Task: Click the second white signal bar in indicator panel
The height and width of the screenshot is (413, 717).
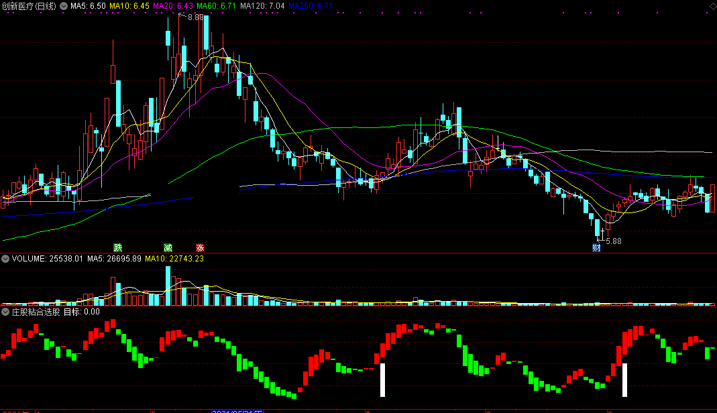Action: 624,379
